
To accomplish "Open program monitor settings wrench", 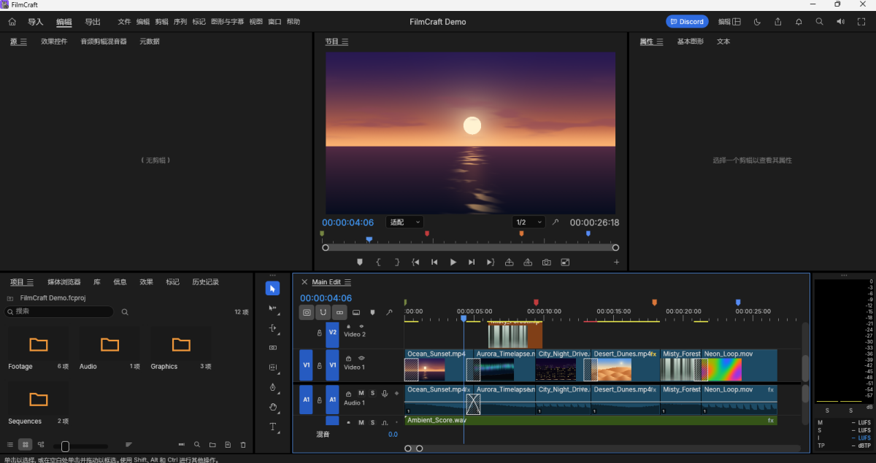I will [555, 222].
